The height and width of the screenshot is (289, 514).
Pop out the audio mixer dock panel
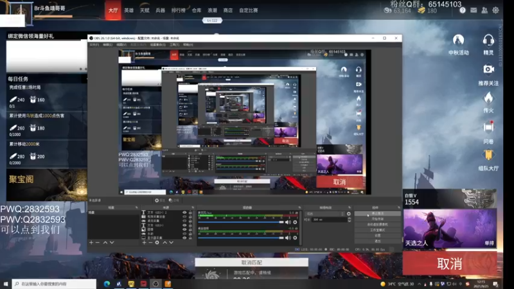pyautogui.click(x=299, y=207)
